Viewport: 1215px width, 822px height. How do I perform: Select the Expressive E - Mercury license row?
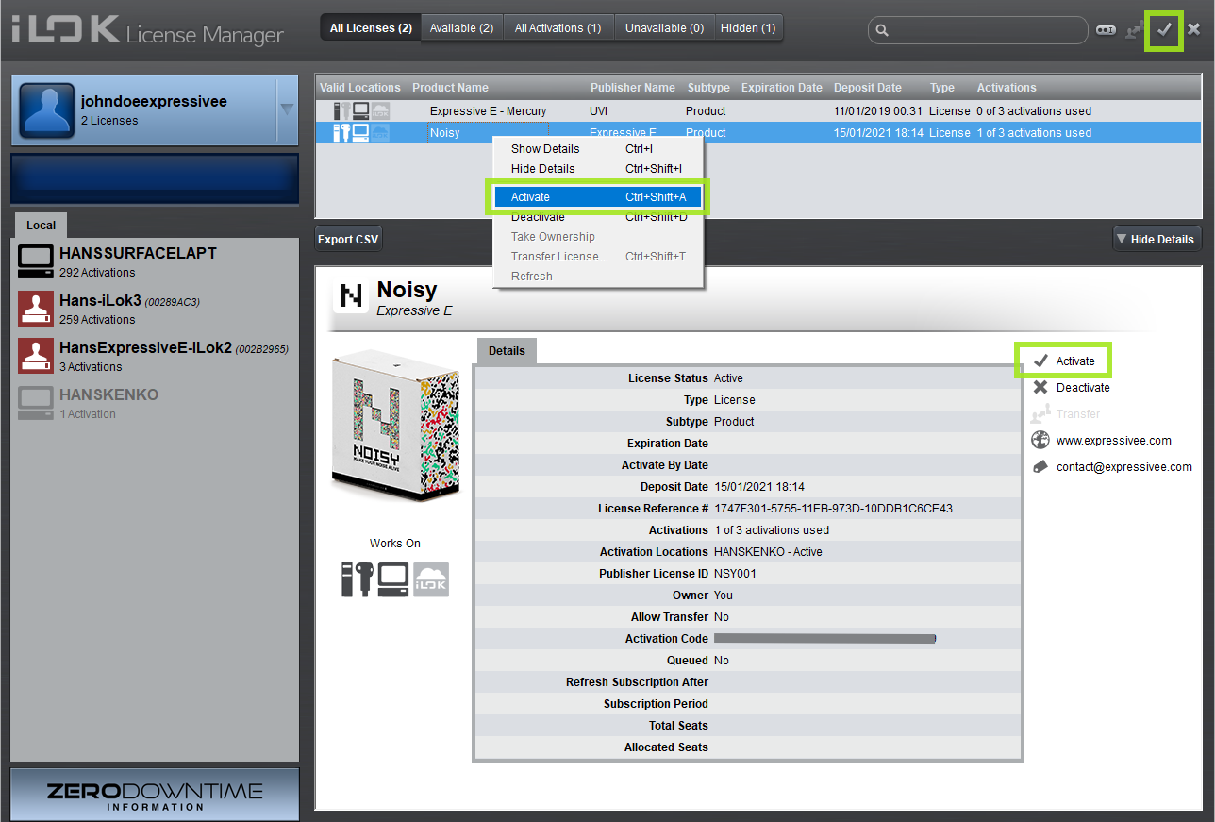coord(757,110)
